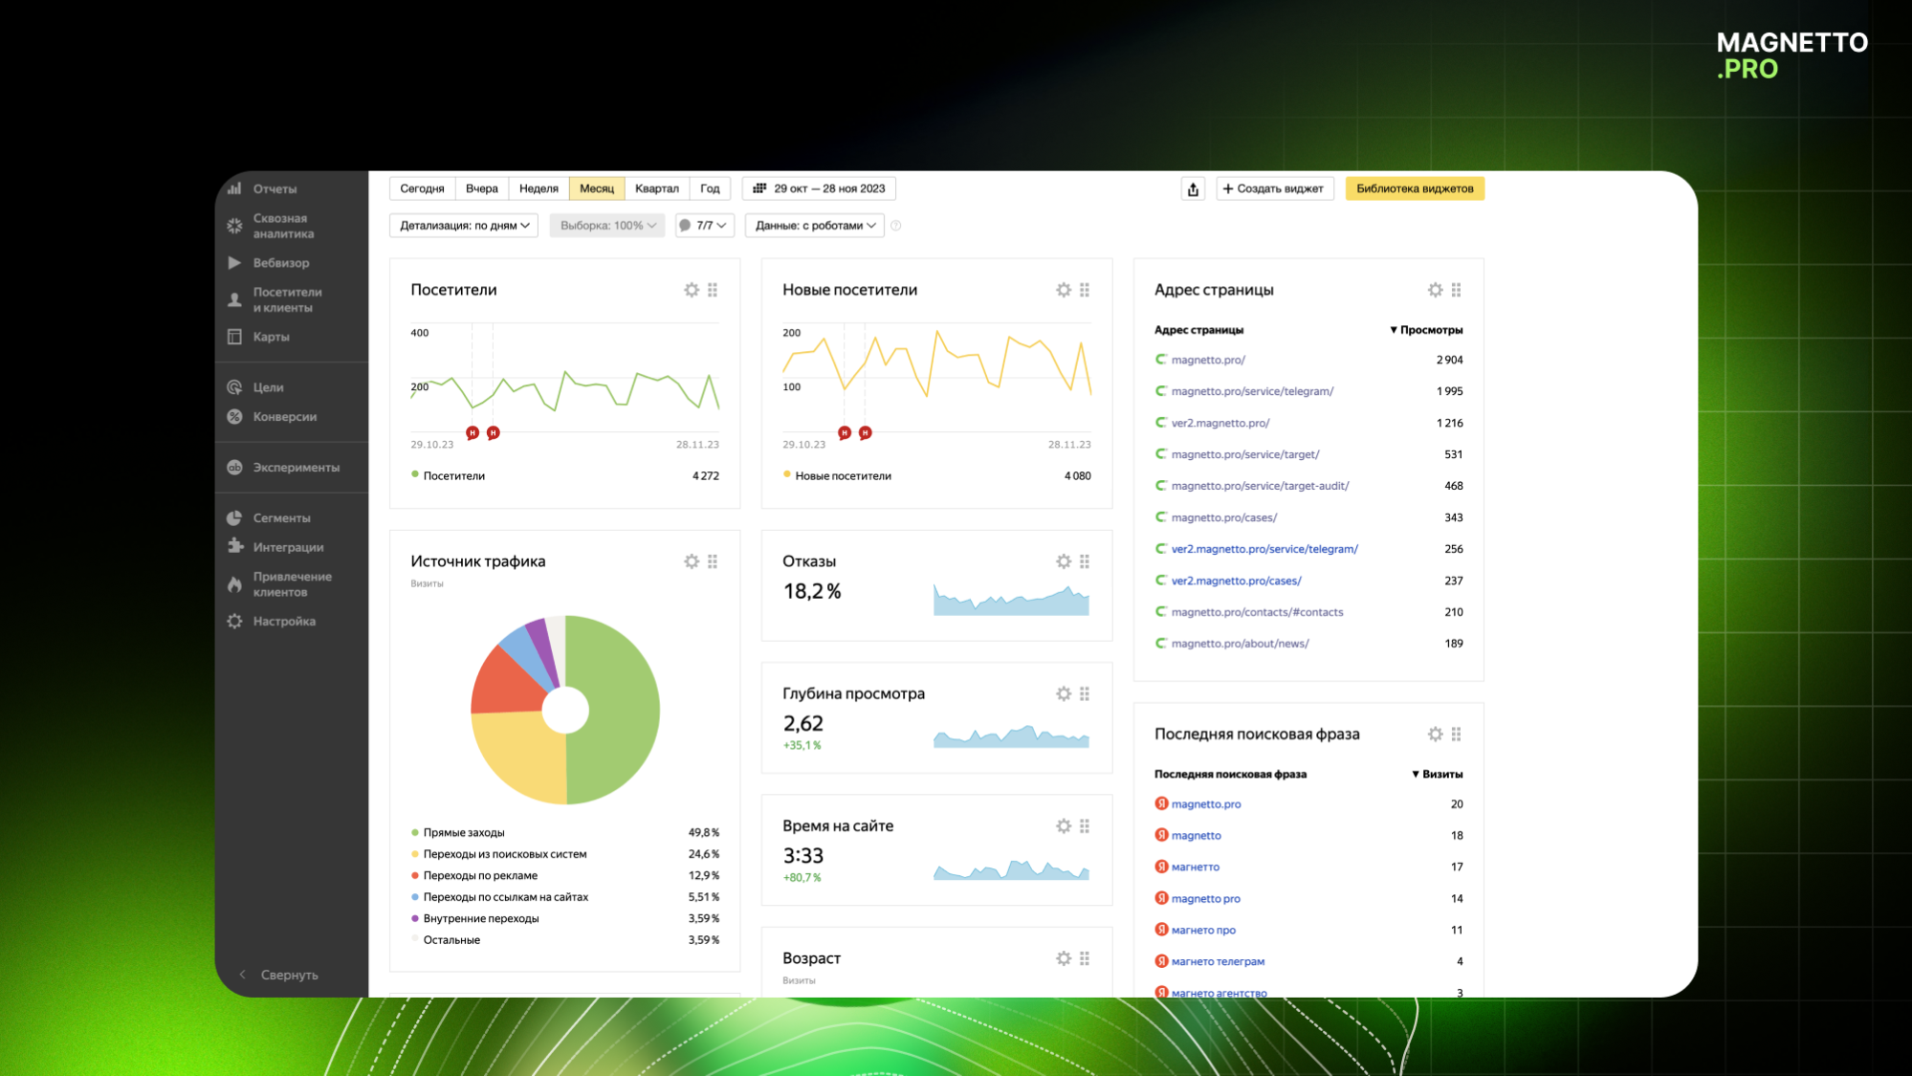Open Настройка settings in the sidebar
The height and width of the screenshot is (1076, 1912).
click(284, 622)
